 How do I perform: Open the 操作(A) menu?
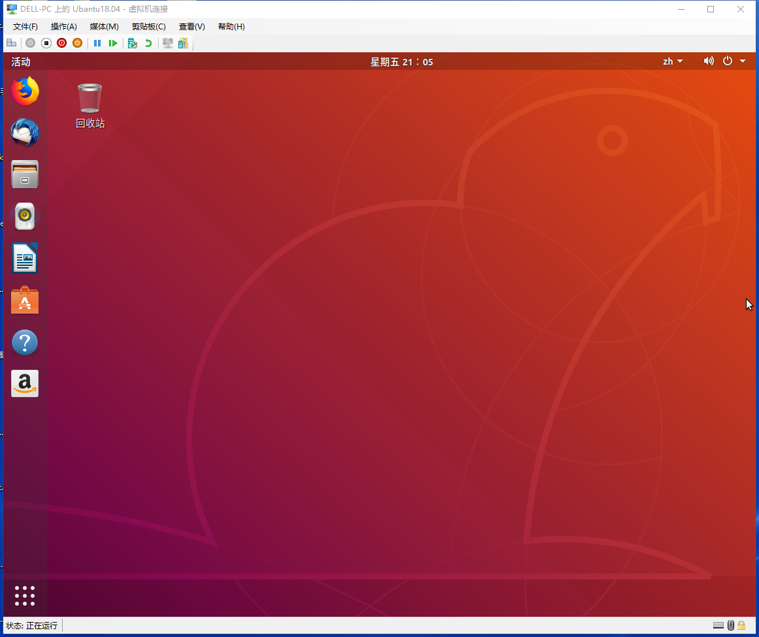click(x=64, y=27)
